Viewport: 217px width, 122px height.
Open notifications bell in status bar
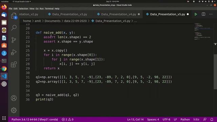[x=212, y=119]
